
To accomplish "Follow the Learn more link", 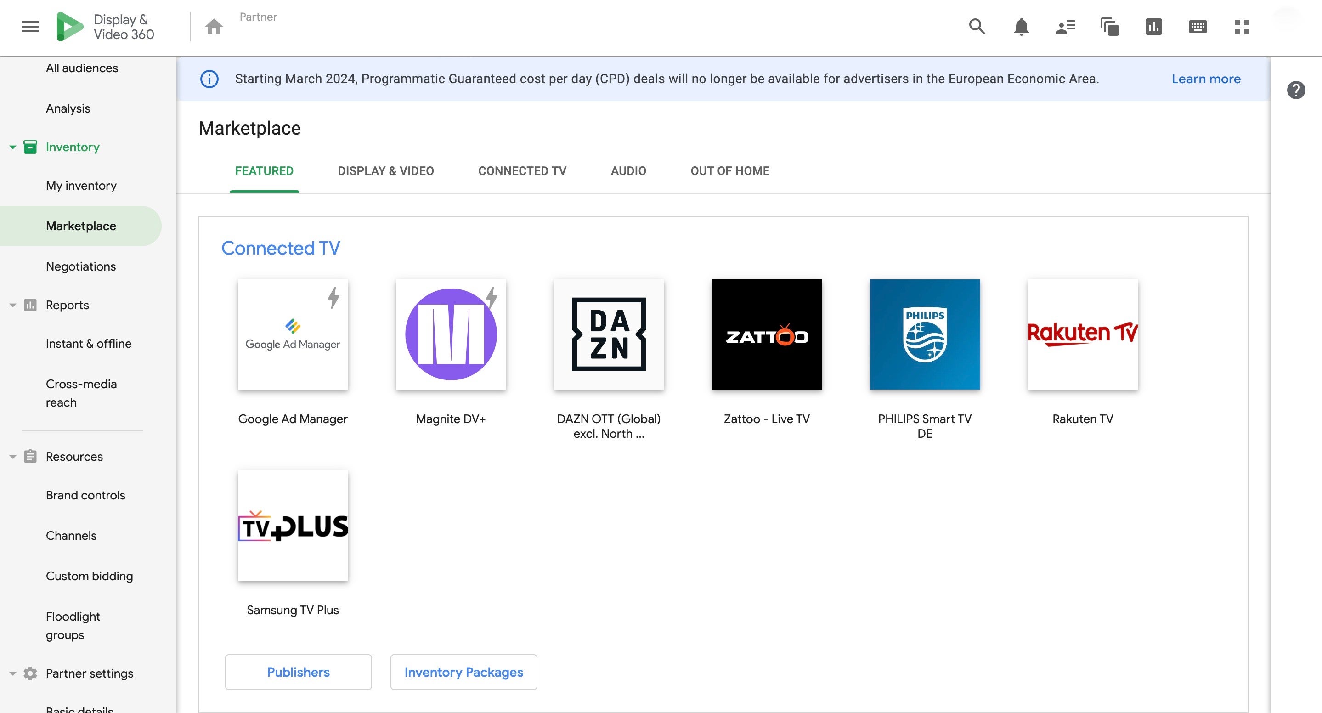I will pyautogui.click(x=1205, y=79).
